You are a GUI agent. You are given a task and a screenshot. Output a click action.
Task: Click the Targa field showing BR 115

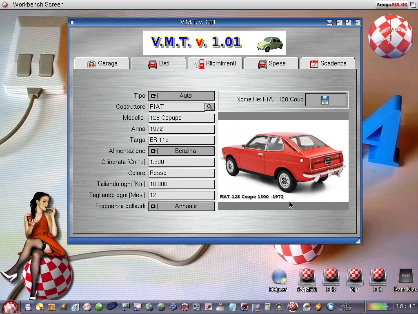tap(181, 140)
